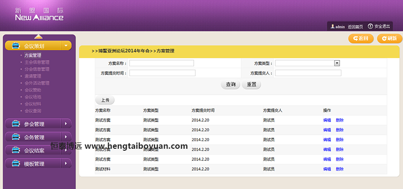The image size is (403, 189).
Task: Click the 会议结案 section icon
Action: [16, 150]
